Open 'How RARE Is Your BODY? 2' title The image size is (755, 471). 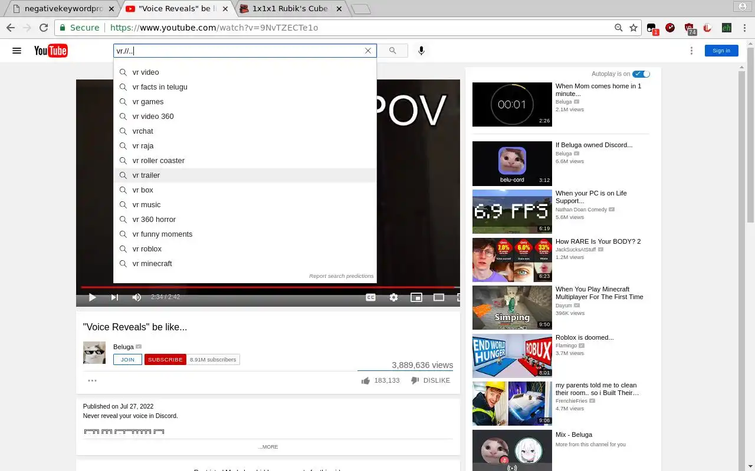(598, 241)
